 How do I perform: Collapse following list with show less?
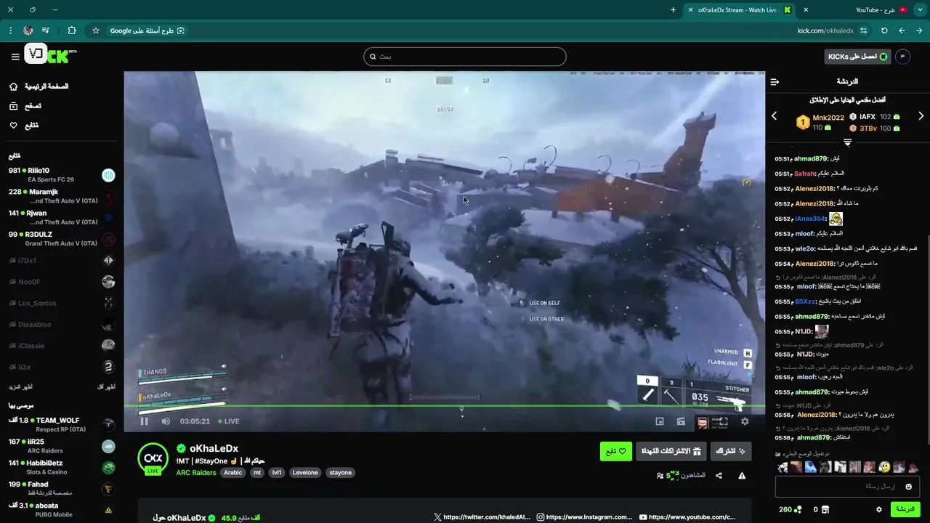click(106, 386)
